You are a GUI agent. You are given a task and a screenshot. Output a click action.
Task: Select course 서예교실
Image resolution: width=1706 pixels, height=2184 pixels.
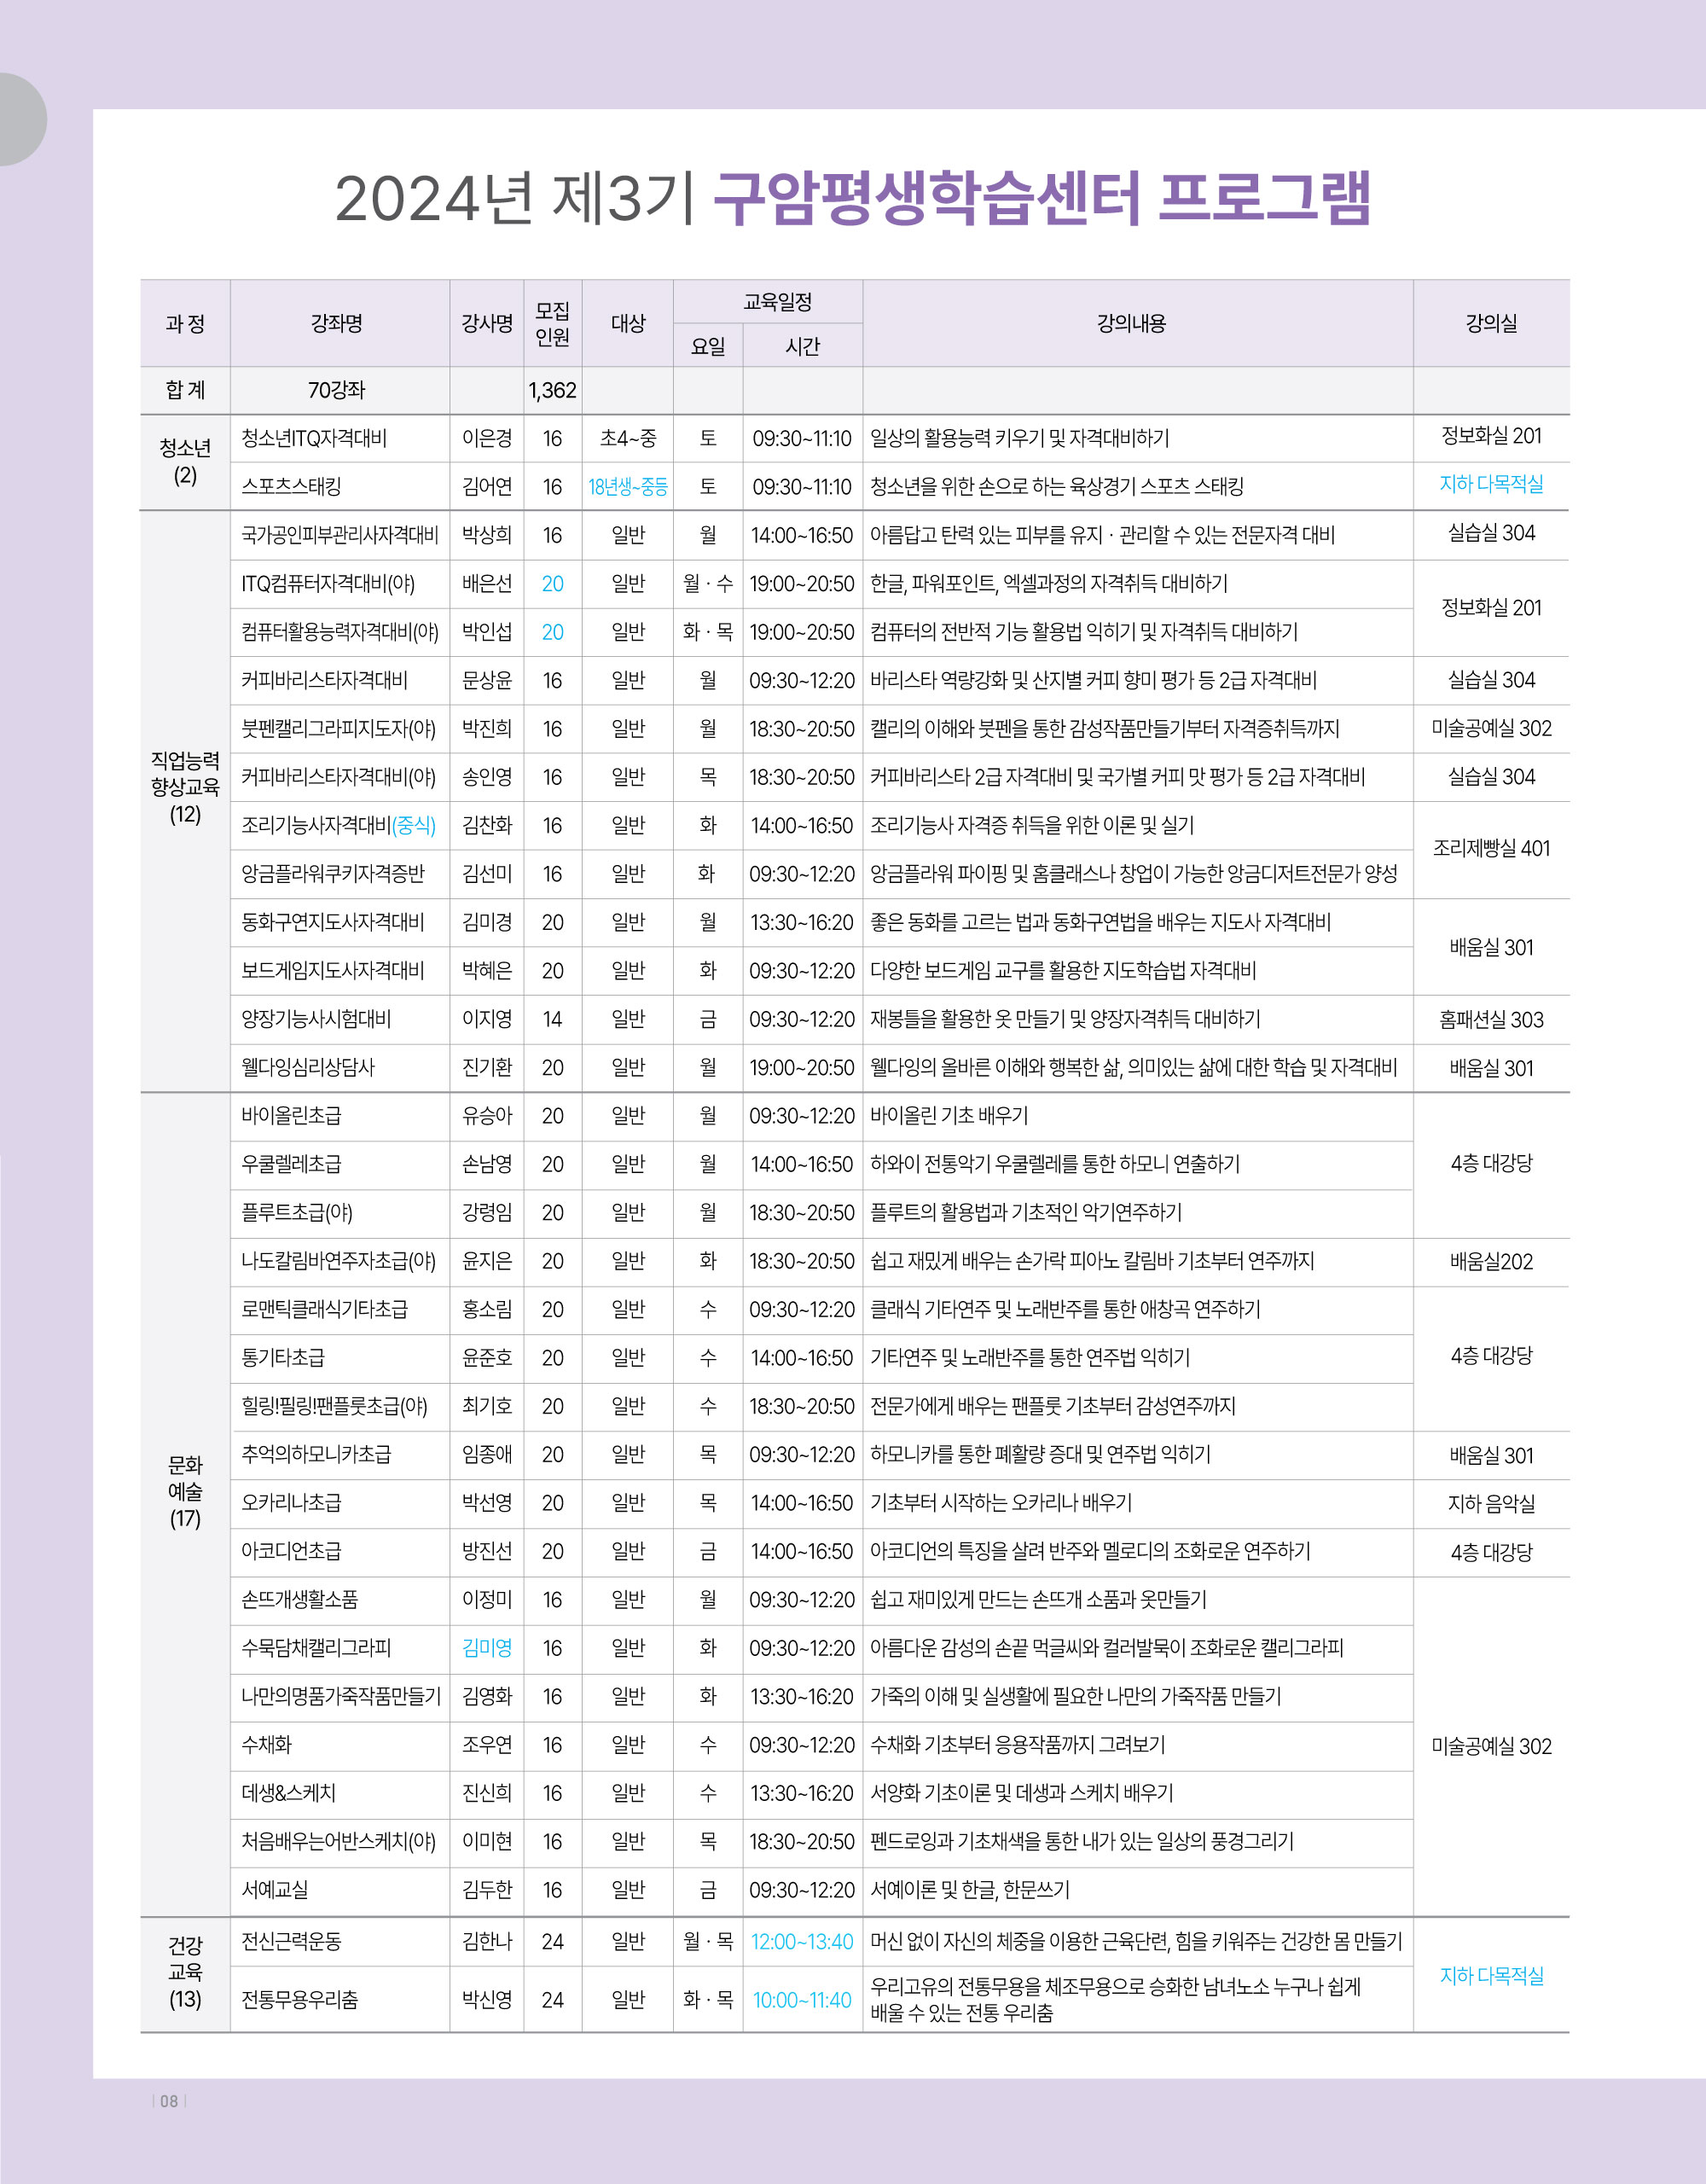point(275,1891)
